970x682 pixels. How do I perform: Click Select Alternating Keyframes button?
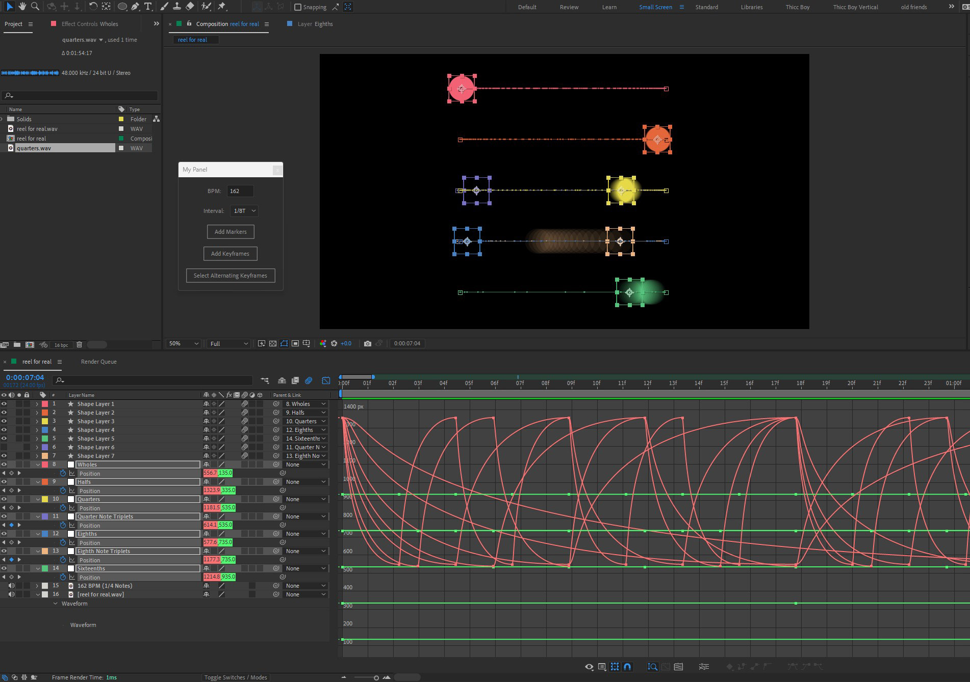tap(231, 276)
